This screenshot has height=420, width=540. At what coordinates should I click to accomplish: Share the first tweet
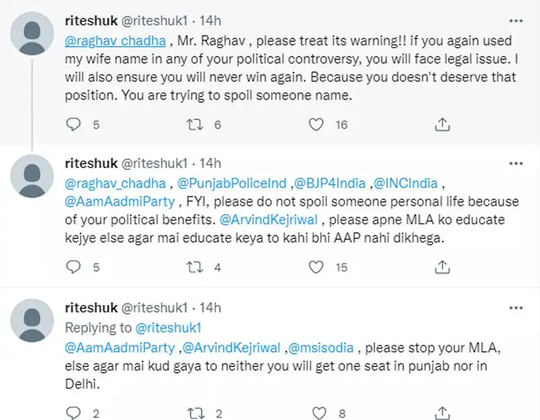click(x=443, y=124)
